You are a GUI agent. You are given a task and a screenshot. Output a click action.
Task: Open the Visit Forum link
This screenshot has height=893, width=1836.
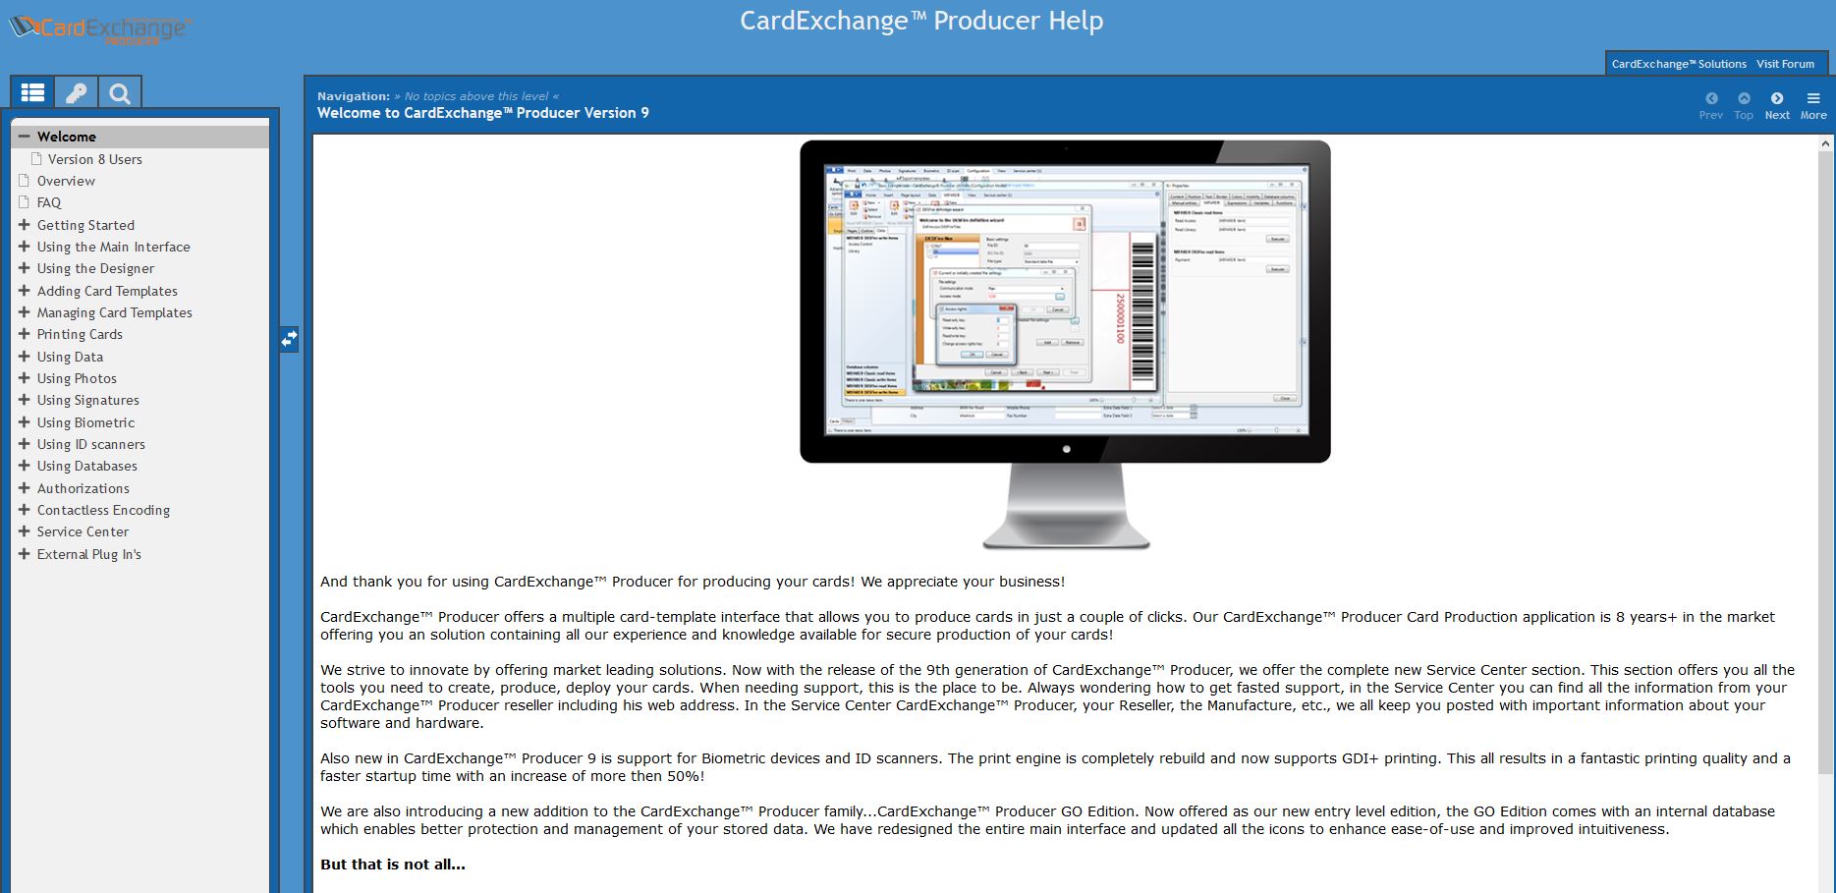[x=1785, y=64]
